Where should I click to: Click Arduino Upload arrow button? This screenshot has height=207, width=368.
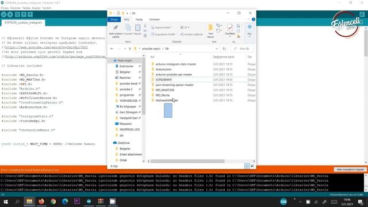click(10, 14)
